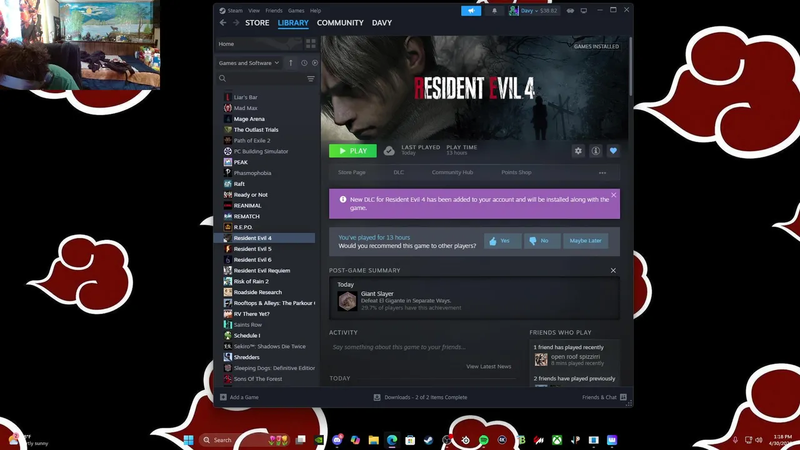Select R.E.P.O. in game list
The image size is (800, 450).
click(x=265, y=227)
